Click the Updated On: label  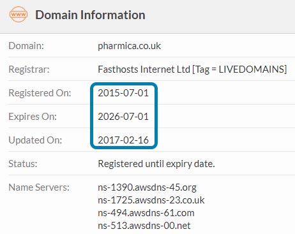pos(35,140)
